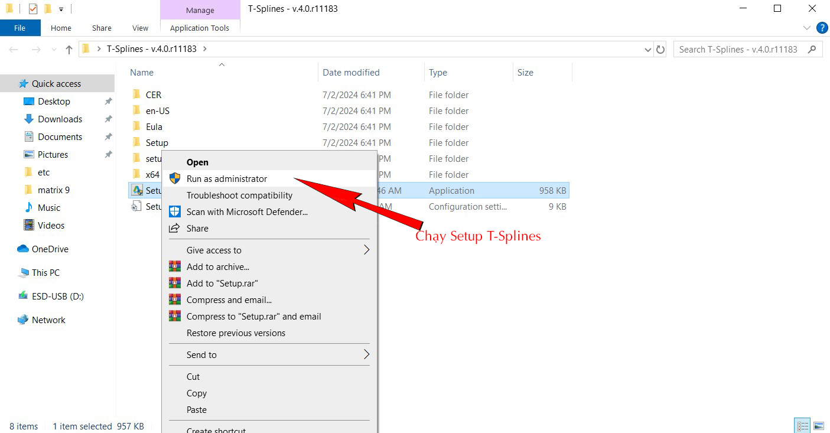Click the Downloads arrow icon in sidebar

(28, 119)
